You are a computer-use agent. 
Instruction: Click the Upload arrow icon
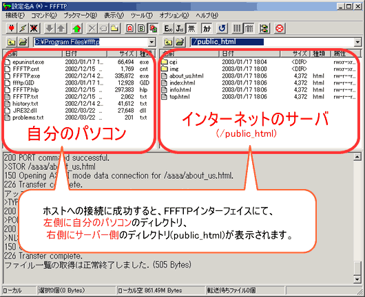click(x=61, y=29)
